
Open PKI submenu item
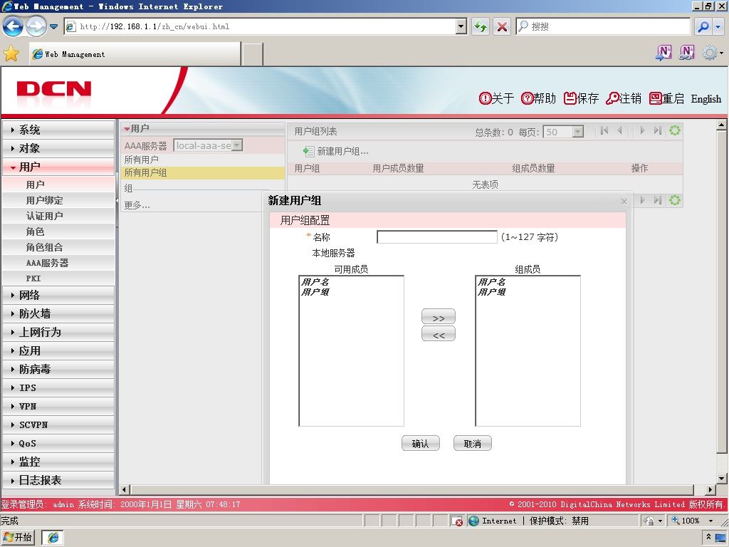click(x=58, y=278)
